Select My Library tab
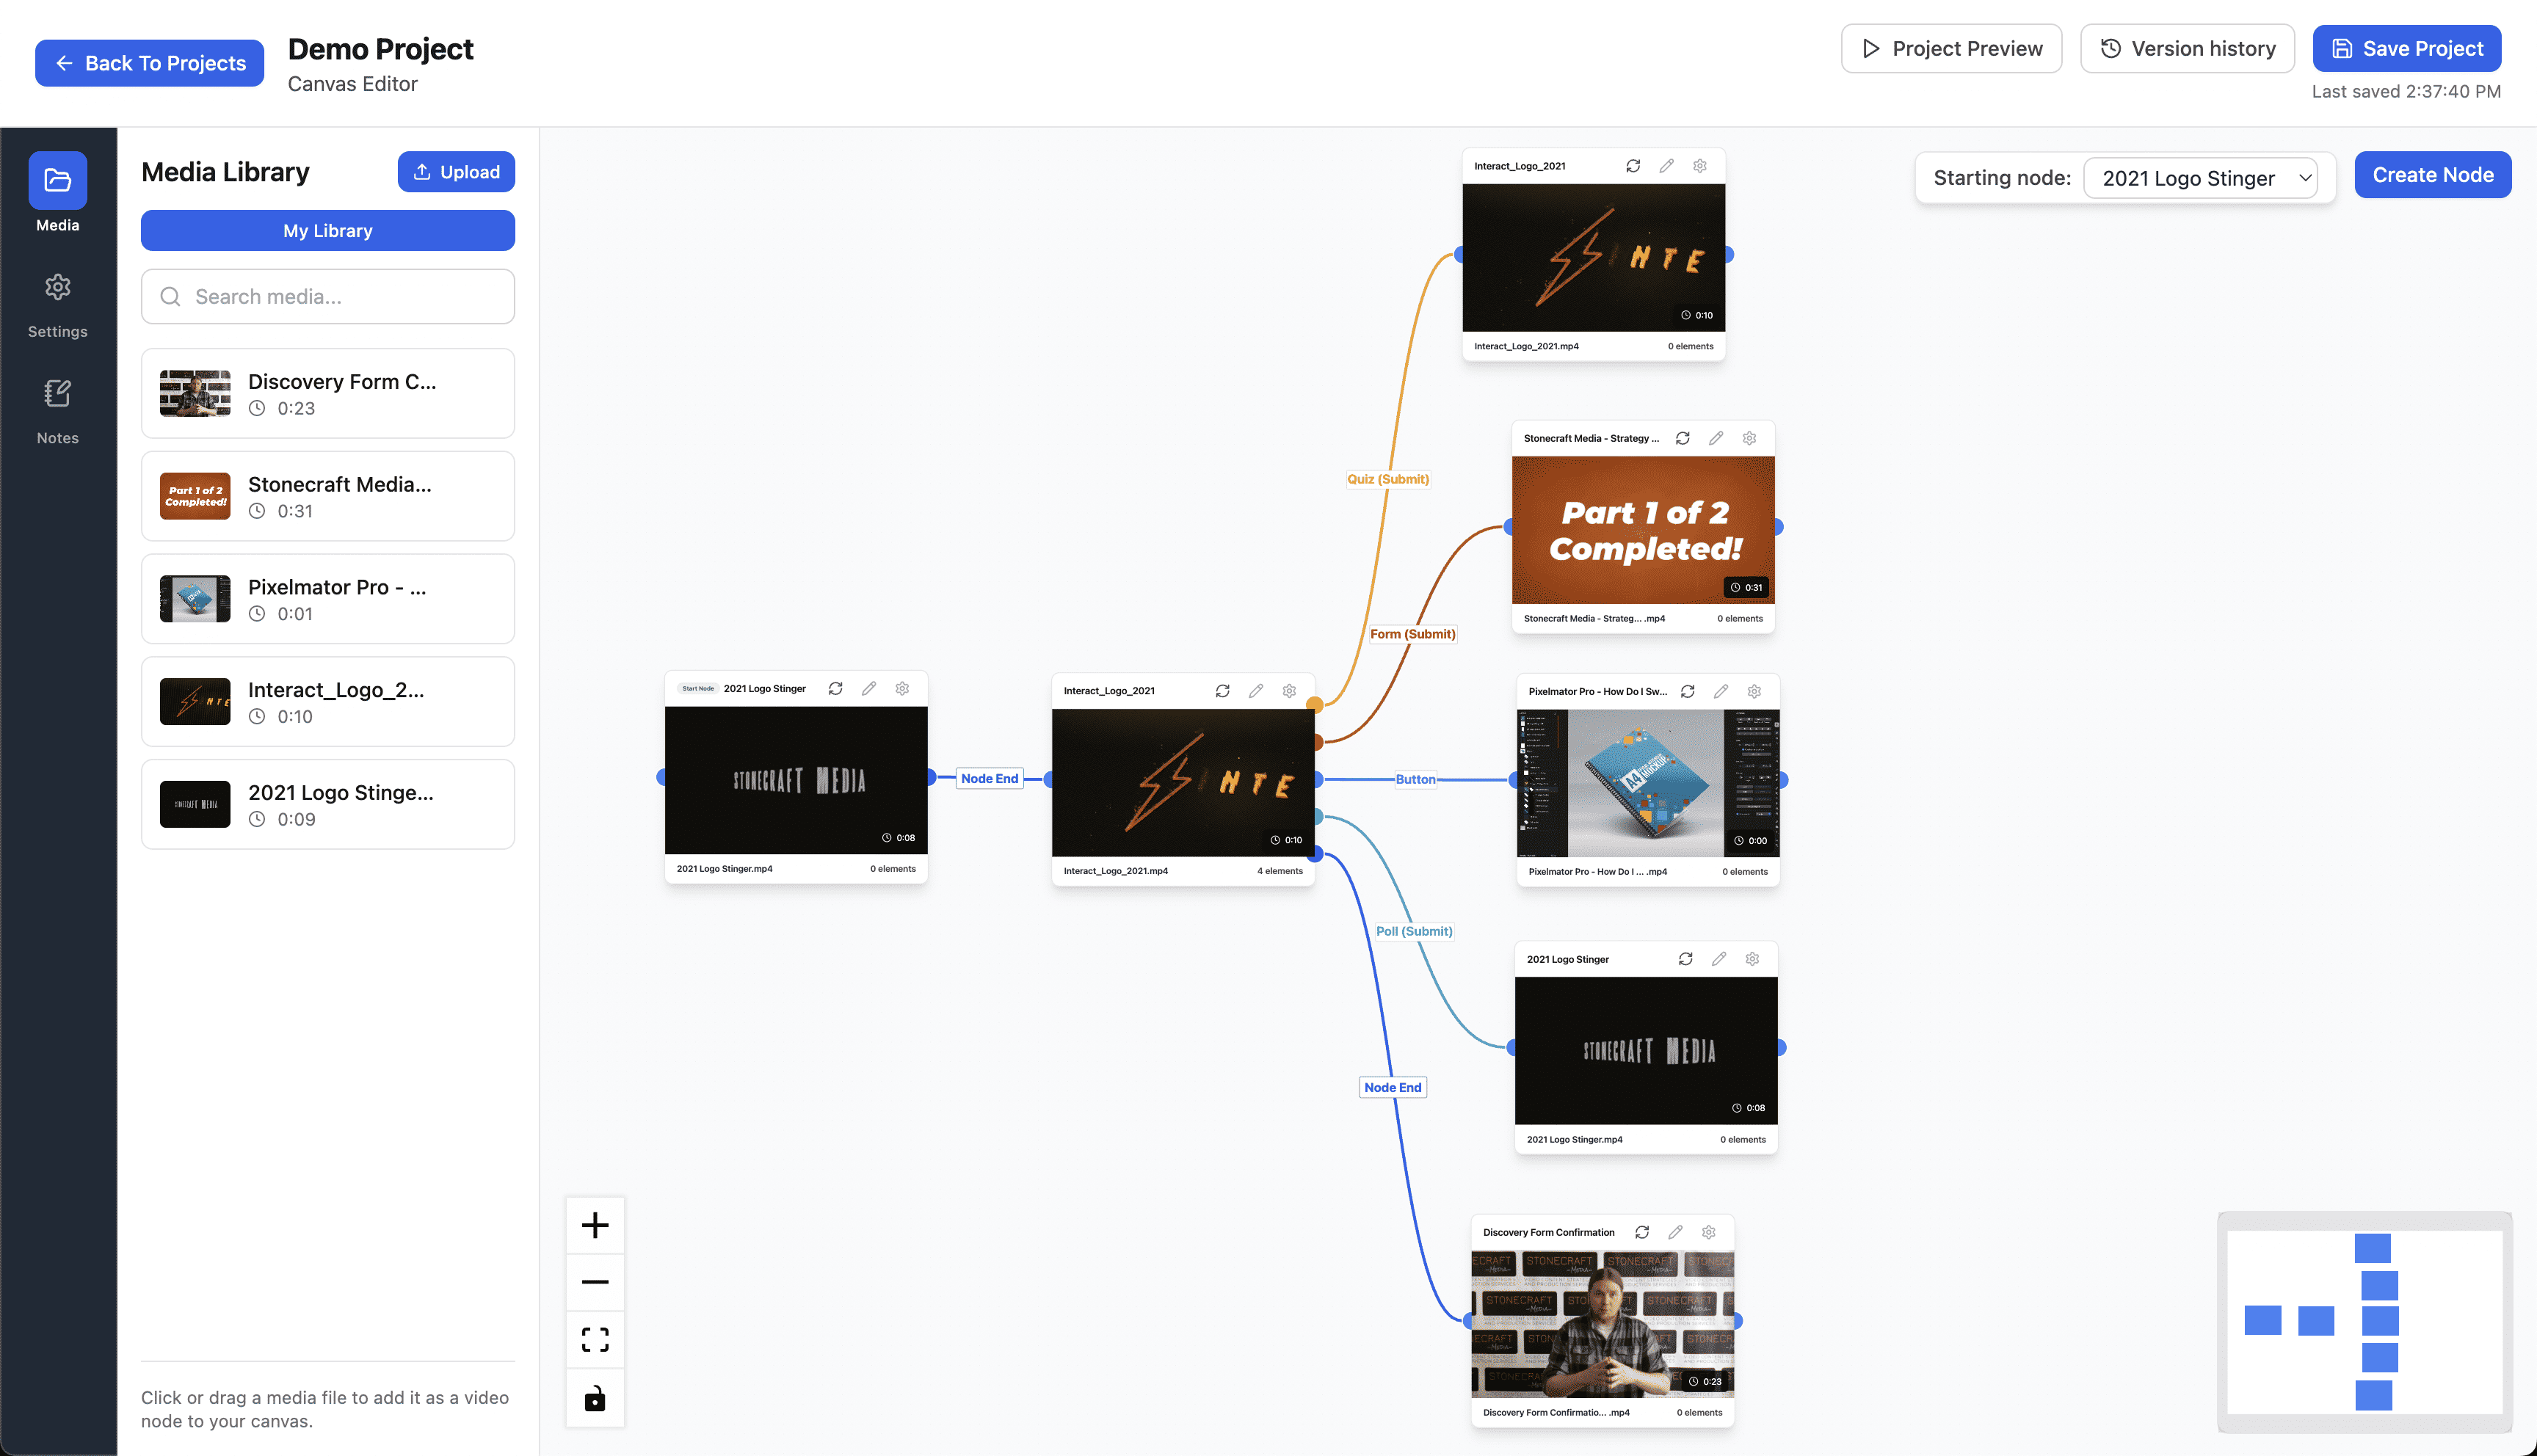Screen dimensions: 2537x1456 [x=327, y=230]
